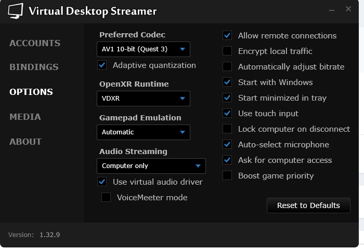Minimize the Virtual Desktop Streamer window
The image size is (364, 249).
click(x=332, y=10)
